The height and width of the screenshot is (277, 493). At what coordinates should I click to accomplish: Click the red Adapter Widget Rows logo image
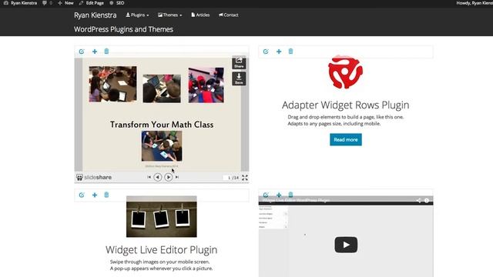[346, 72]
